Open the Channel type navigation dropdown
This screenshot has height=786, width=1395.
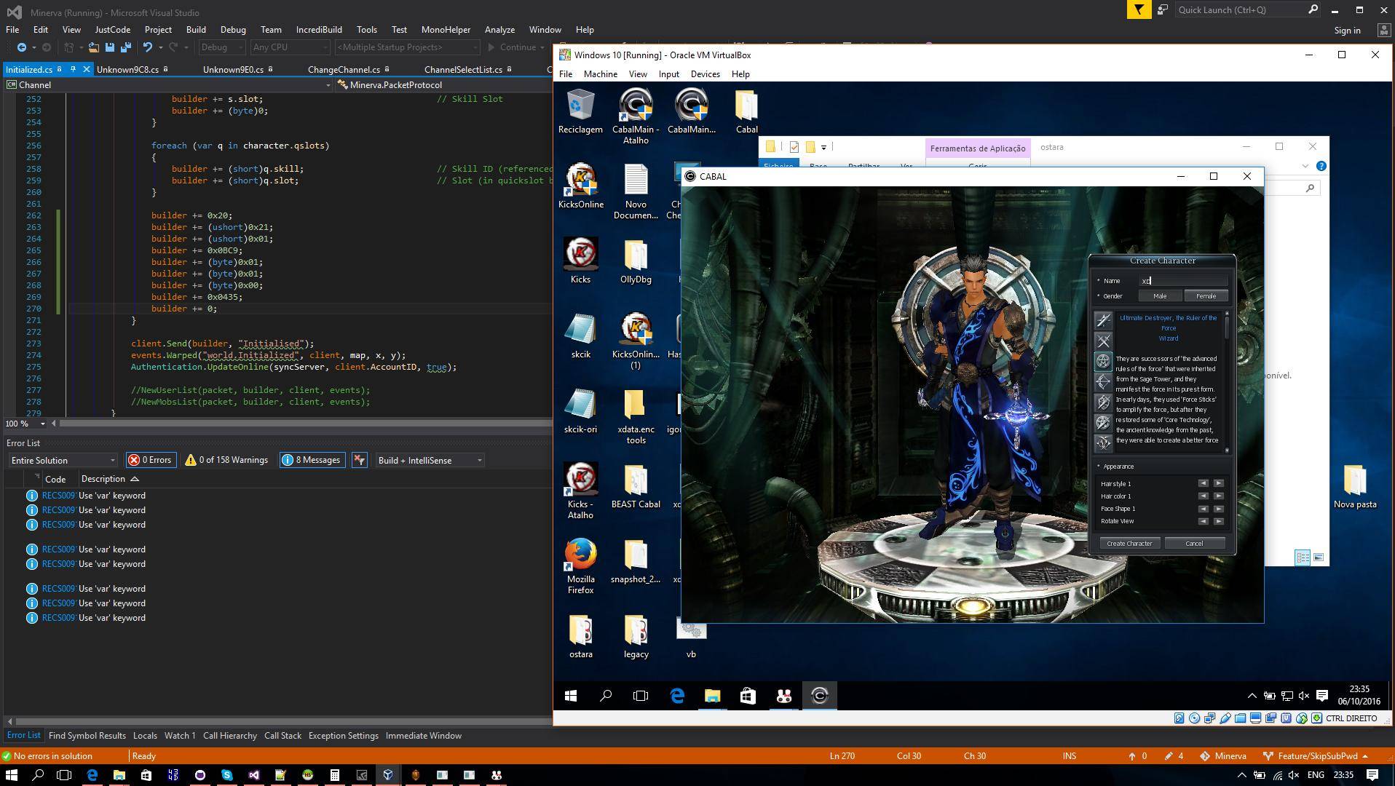tap(168, 85)
